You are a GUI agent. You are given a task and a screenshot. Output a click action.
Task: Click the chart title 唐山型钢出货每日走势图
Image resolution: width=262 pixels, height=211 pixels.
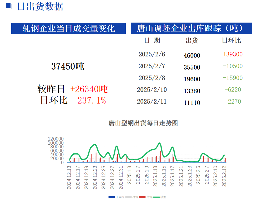[143, 123]
